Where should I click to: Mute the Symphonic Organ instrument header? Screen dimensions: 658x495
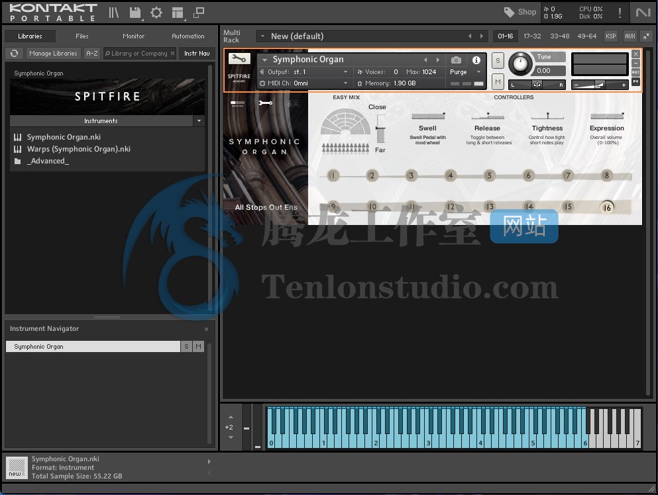click(x=498, y=81)
